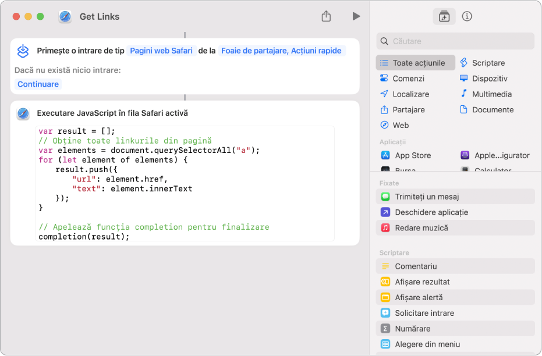Viewport: 542px width, 356px height.
Task: Select the Toate acțiunile category
Action: (415, 63)
